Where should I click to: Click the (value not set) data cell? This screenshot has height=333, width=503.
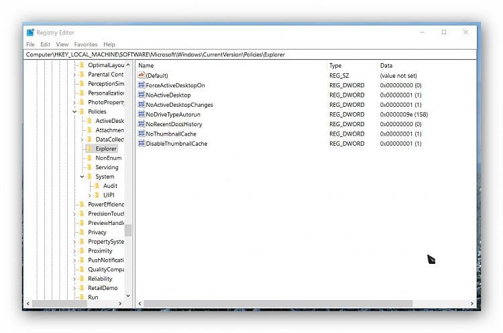pos(398,76)
